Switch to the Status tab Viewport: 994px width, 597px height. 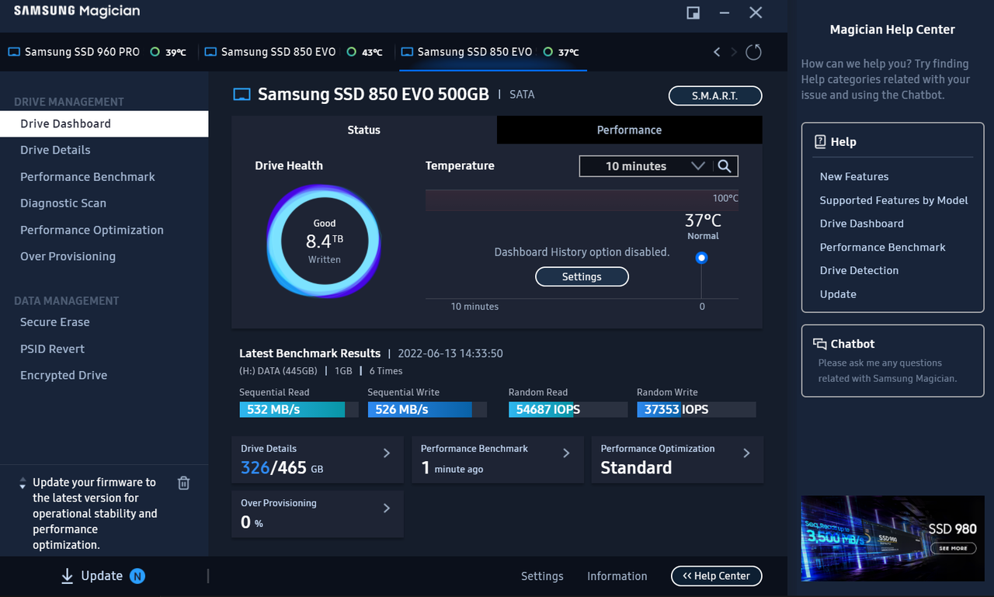click(364, 130)
